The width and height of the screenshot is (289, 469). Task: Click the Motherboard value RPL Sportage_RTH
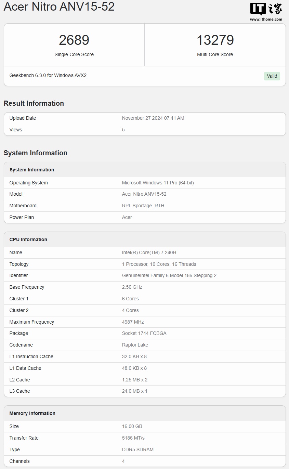[143, 206]
